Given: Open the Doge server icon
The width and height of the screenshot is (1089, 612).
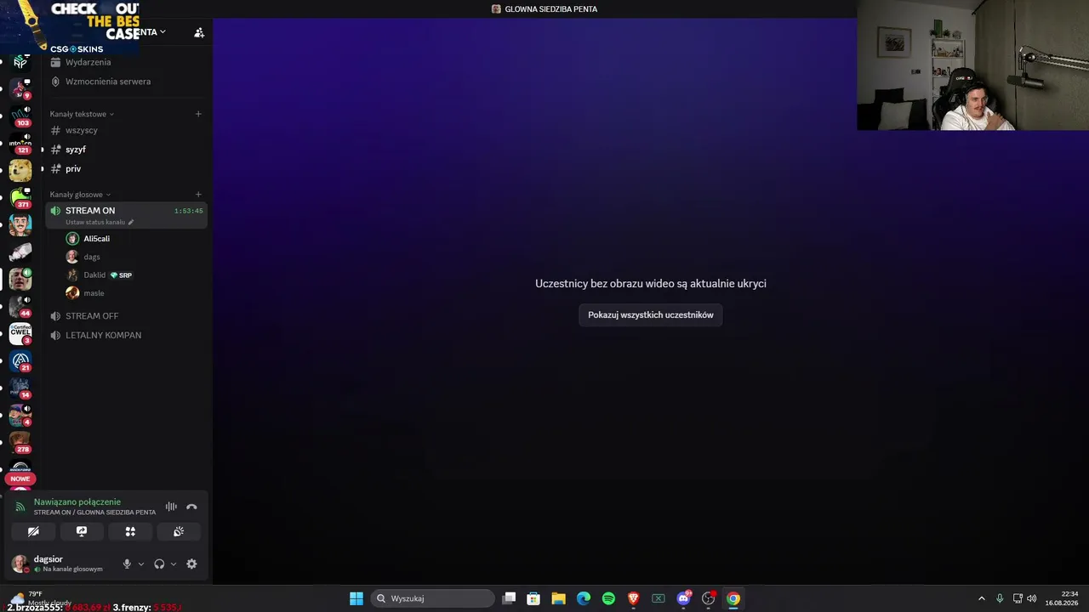Looking at the screenshot, I should pyautogui.click(x=20, y=170).
